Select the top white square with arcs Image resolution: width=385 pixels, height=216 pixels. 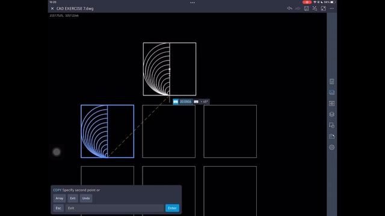[x=170, y=69]
